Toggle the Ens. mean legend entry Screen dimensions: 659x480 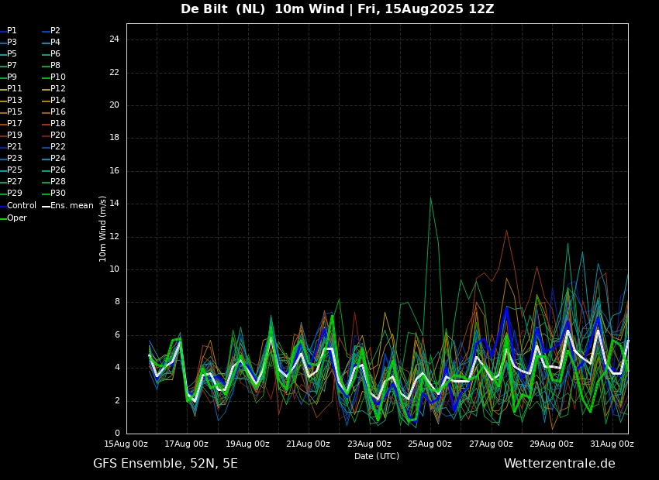click(x=71, y=206)
